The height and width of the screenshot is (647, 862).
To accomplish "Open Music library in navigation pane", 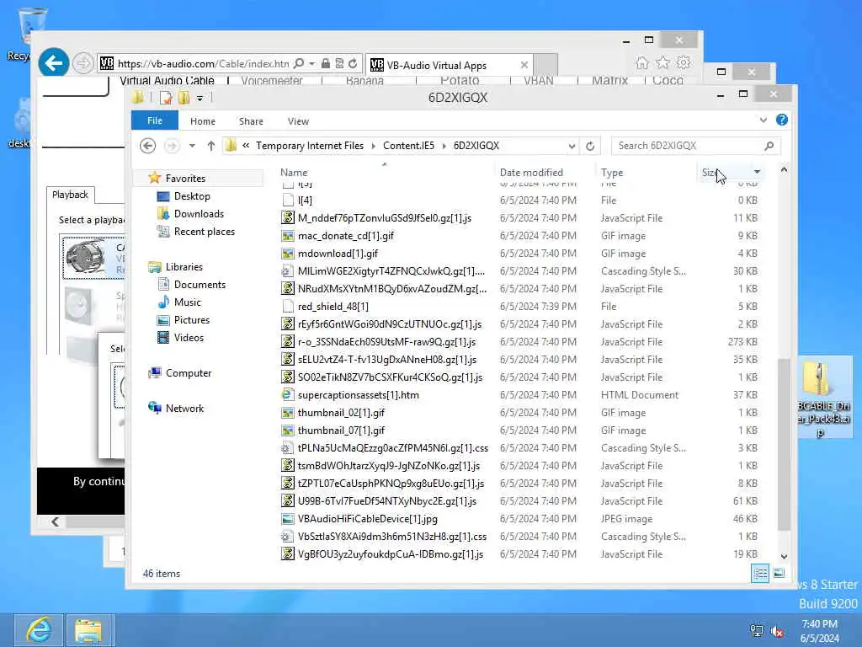I will click(188, 302).
